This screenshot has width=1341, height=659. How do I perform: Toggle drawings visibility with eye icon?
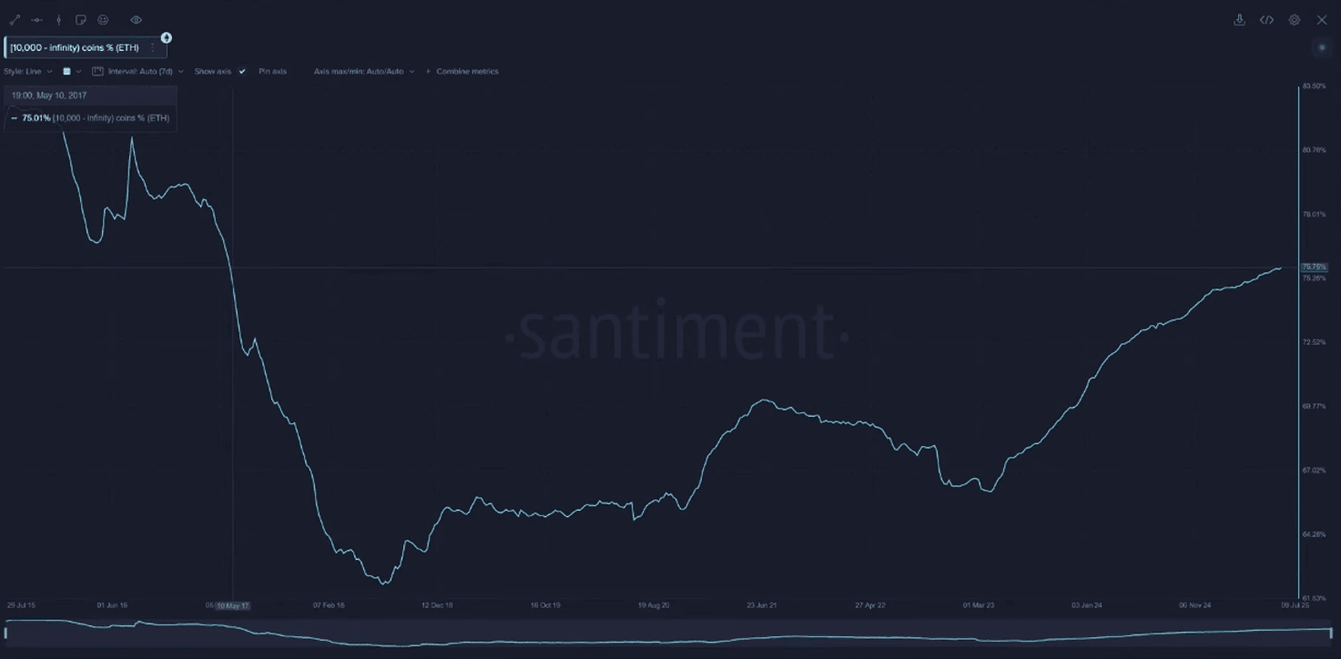click(136, 20)
